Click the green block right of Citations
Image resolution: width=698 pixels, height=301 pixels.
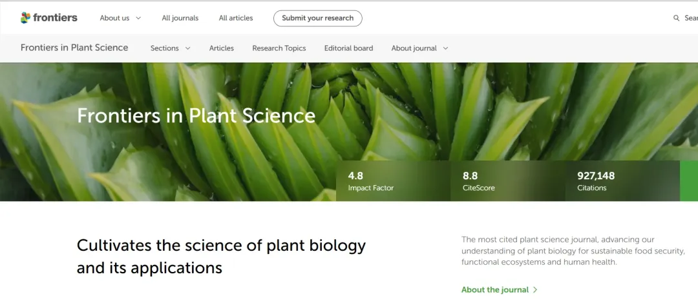pyautogui.click(x=689, y=181)
